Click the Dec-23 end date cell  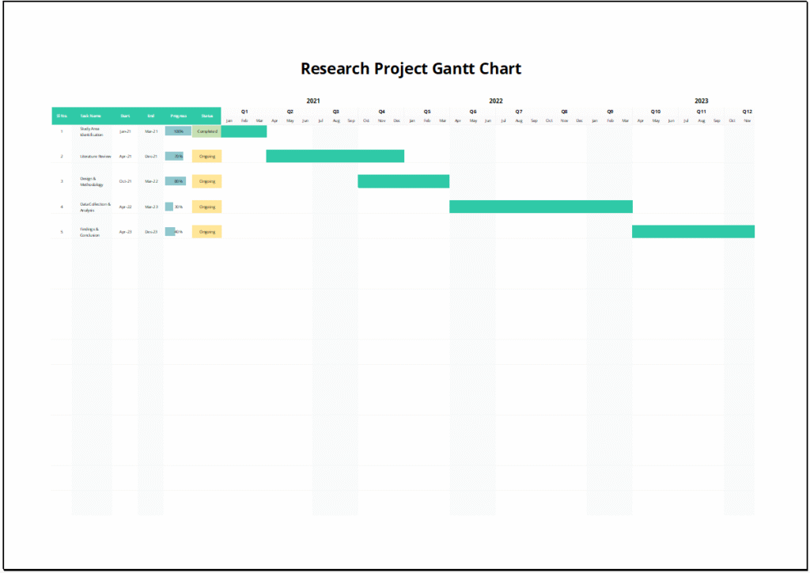(x=150, y=231)
